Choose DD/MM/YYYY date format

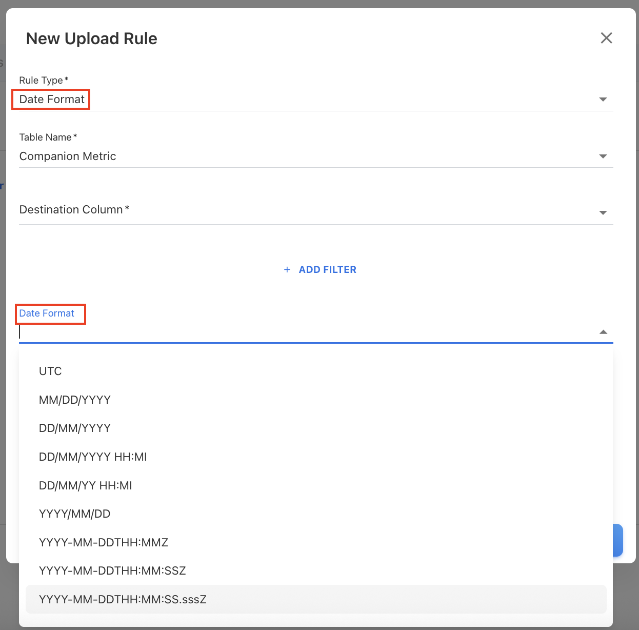(x=75, y=428)
